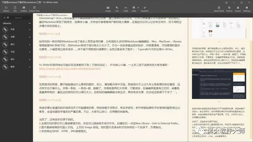Viewport: 253px width, 142px height.
Task: Click the dark editor screenshot in preview
Action: (219, 84)
